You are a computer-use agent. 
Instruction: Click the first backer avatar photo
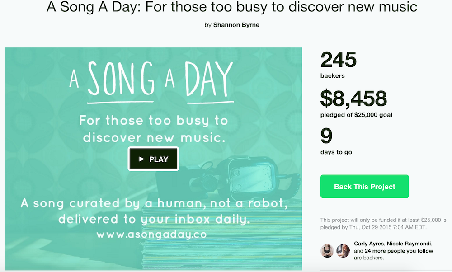tap(327, 251)
